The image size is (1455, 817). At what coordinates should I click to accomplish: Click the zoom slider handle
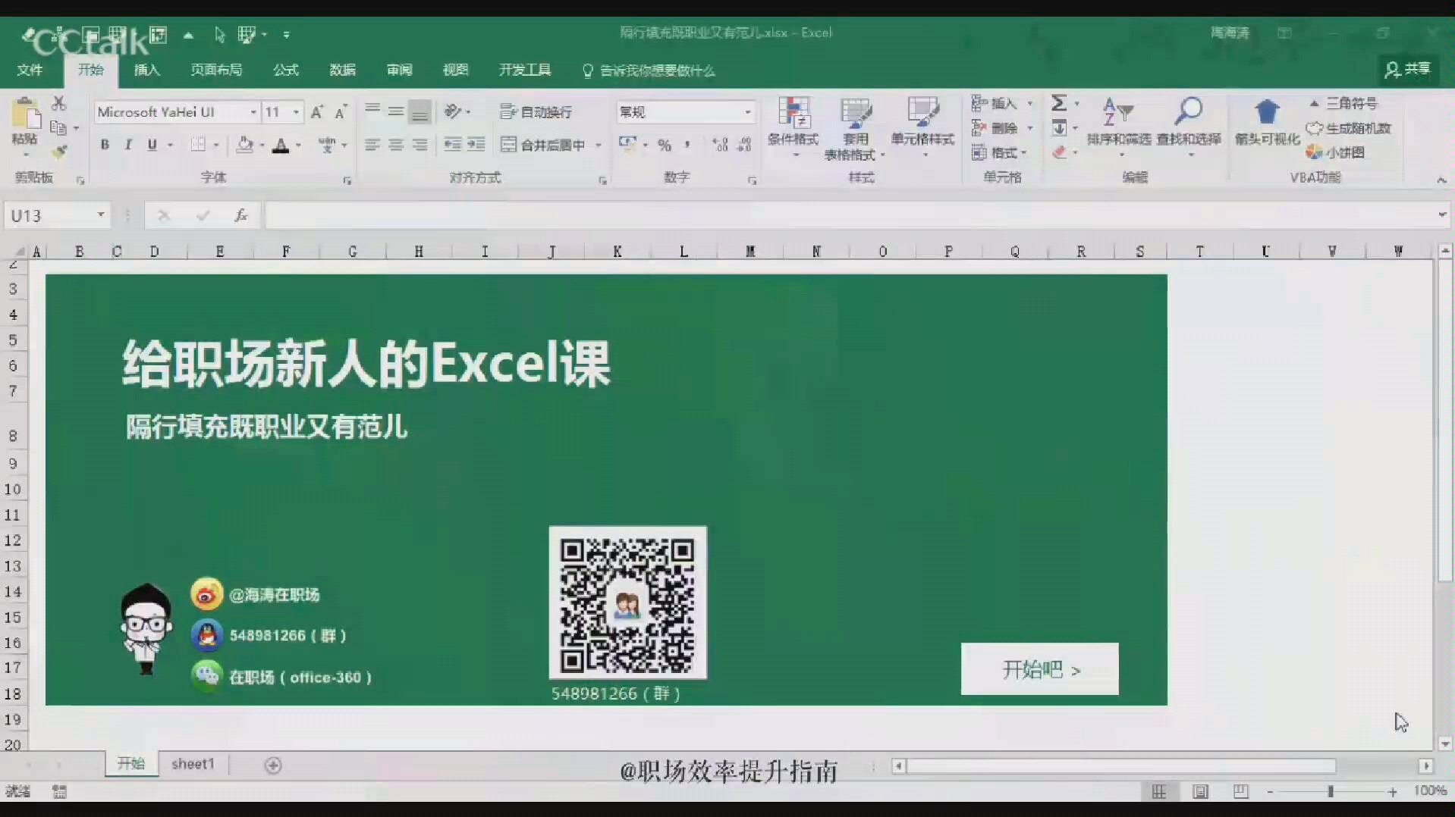point(1330,791)
